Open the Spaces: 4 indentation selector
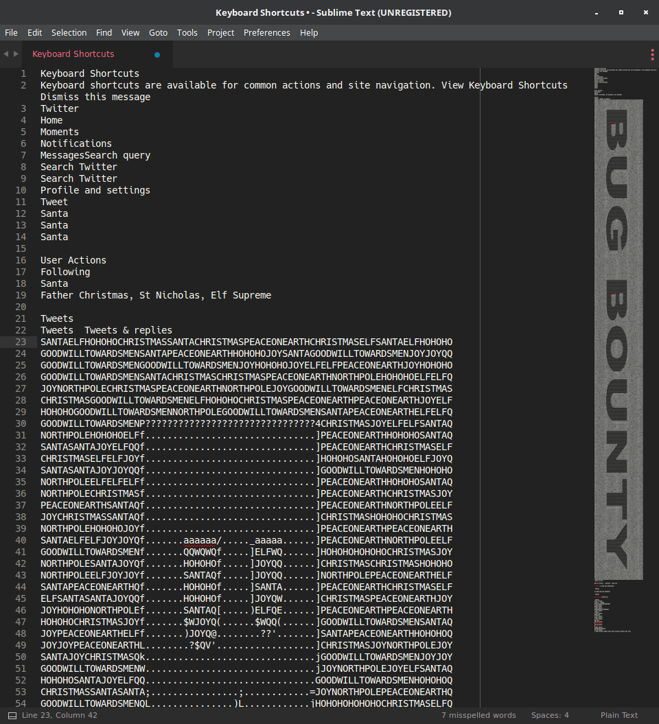 coord(550,715)
